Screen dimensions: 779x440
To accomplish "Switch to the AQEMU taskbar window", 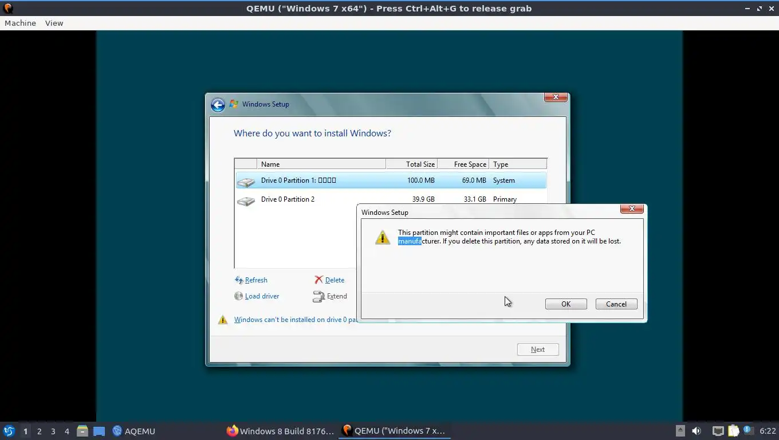I will point(133,431).
